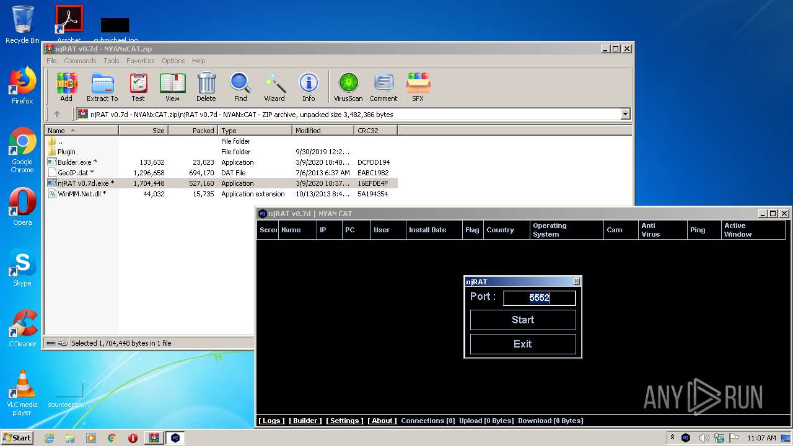
Task: Select the WinMM.Net.dll file row
Action: click(221, 194)
